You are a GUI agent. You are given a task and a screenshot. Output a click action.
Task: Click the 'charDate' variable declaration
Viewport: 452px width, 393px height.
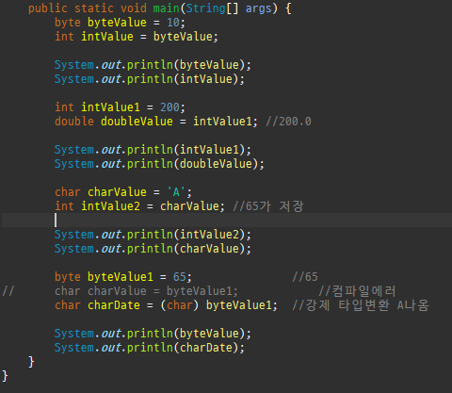114,305
